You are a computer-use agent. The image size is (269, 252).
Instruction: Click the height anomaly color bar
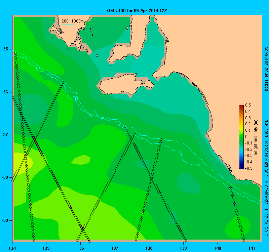[x=241, y=137]
